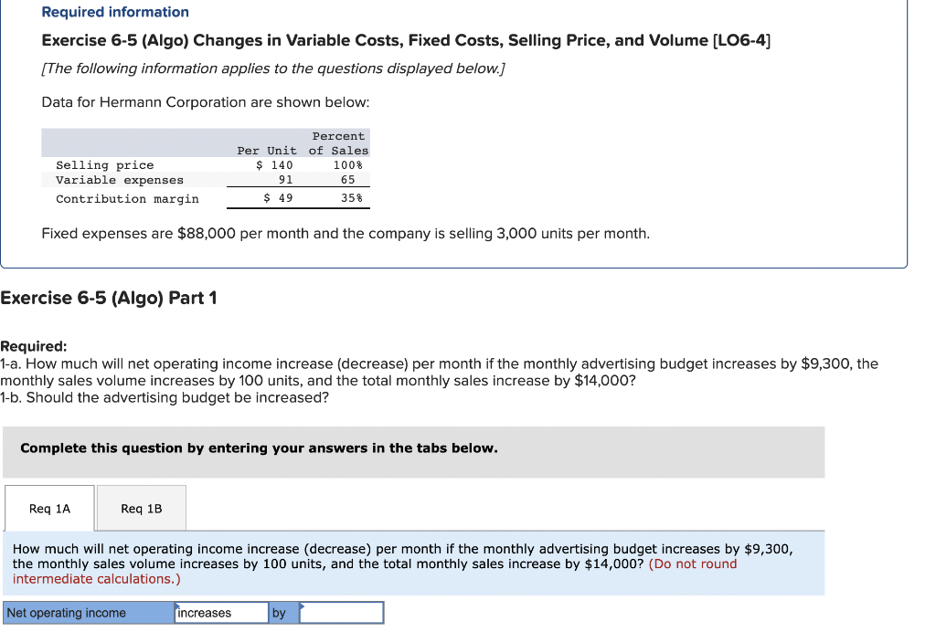Select the $ 140 selling price value

coord(273,165)
